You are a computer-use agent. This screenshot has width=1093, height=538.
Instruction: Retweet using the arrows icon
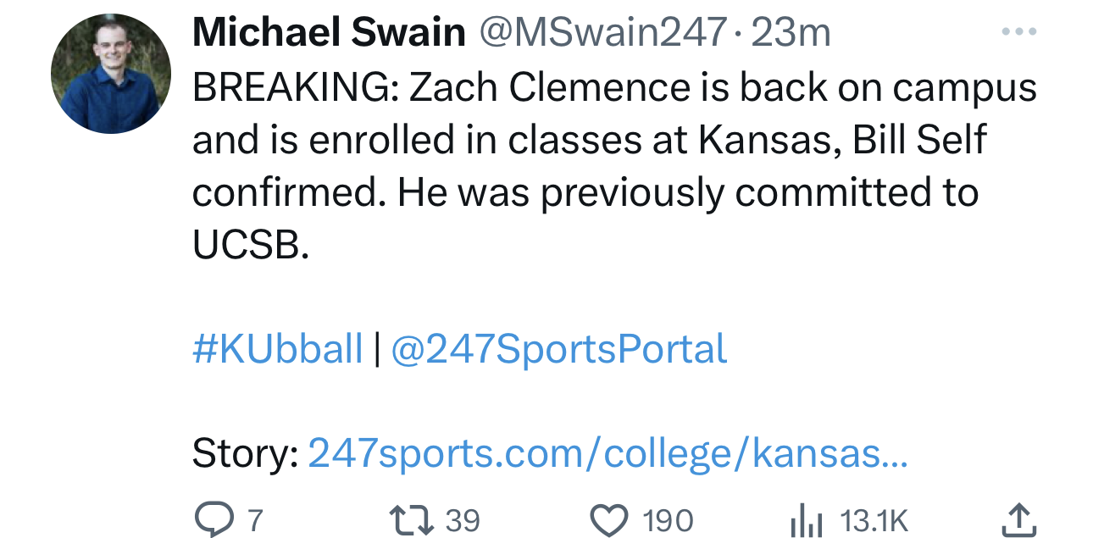pyautogui.click(x=410, y=519)
